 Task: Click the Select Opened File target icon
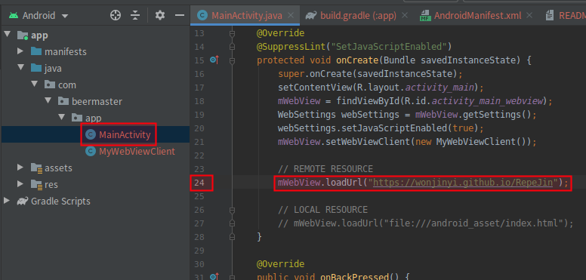pos(116,15)
